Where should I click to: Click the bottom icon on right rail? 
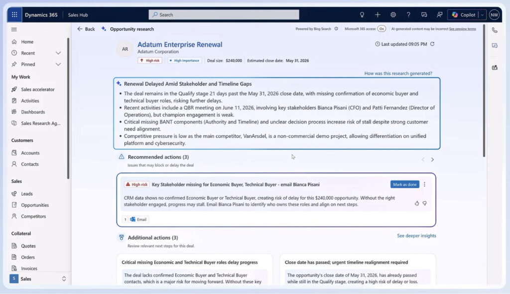coord(495,68)
